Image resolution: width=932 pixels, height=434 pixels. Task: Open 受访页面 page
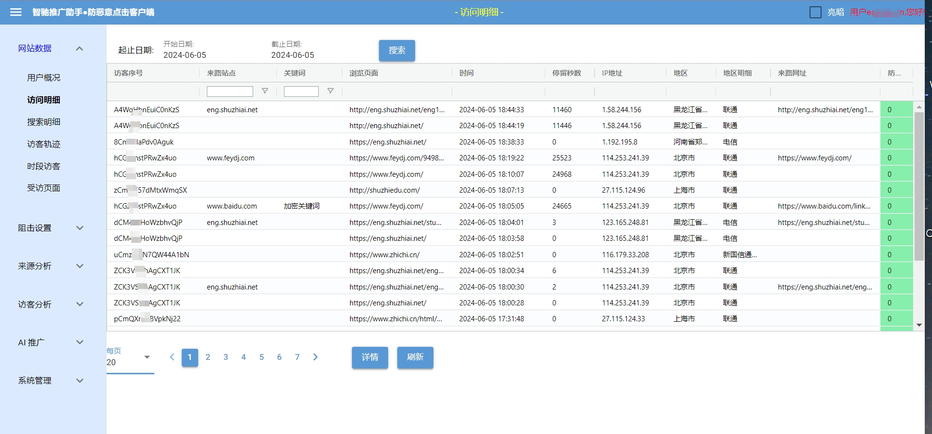pyautogui.click(x=43, y=188)
